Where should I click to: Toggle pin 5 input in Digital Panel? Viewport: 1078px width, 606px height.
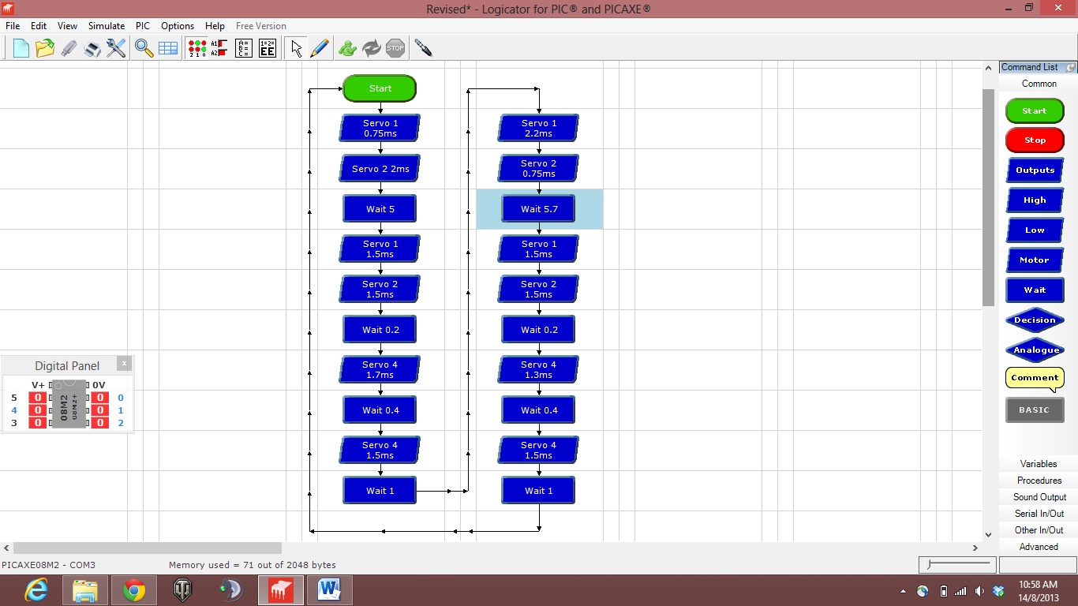click(37, 398)
